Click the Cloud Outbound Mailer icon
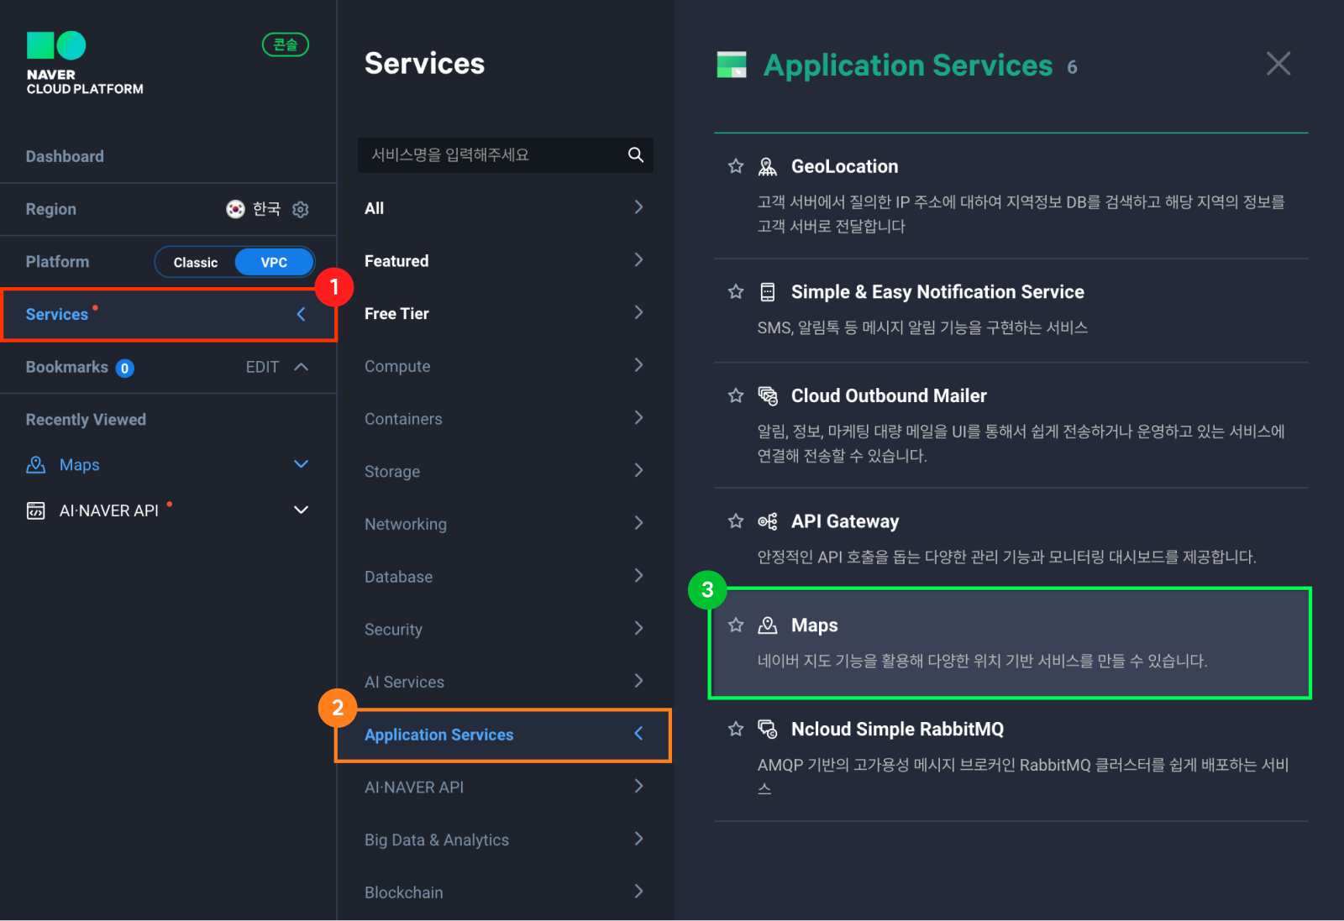The height and width of the screenshot is (921, 1344). point(768,395)
